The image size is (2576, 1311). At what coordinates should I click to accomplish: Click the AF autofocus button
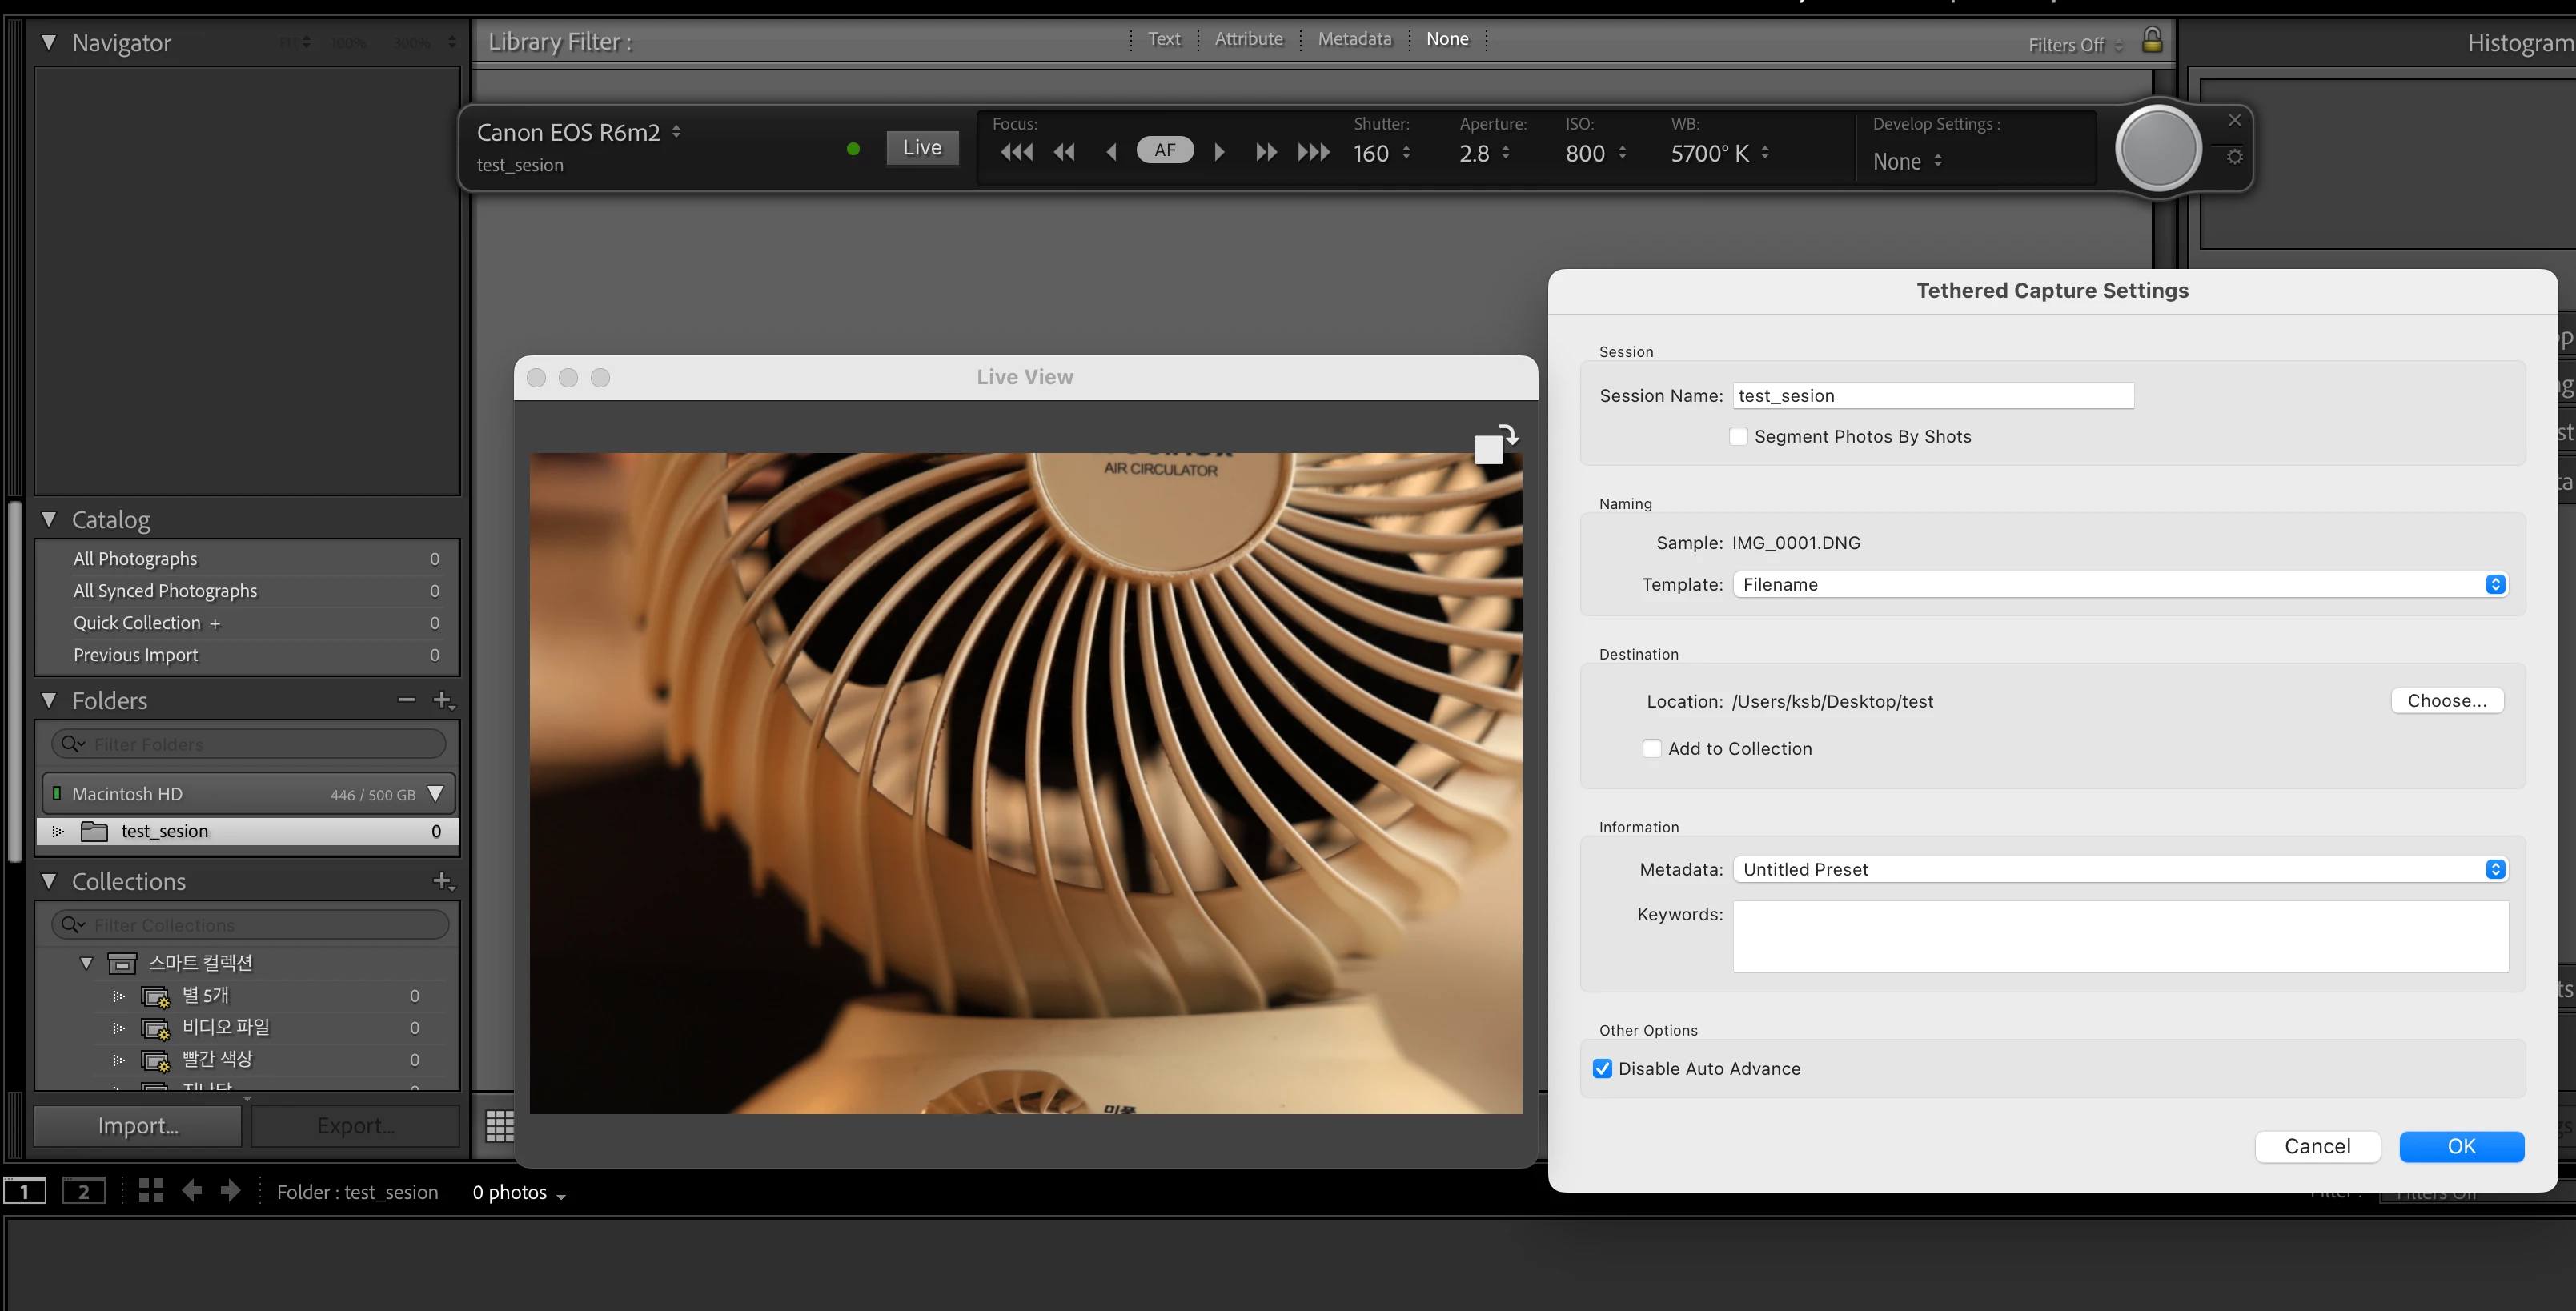(1165, 151)
